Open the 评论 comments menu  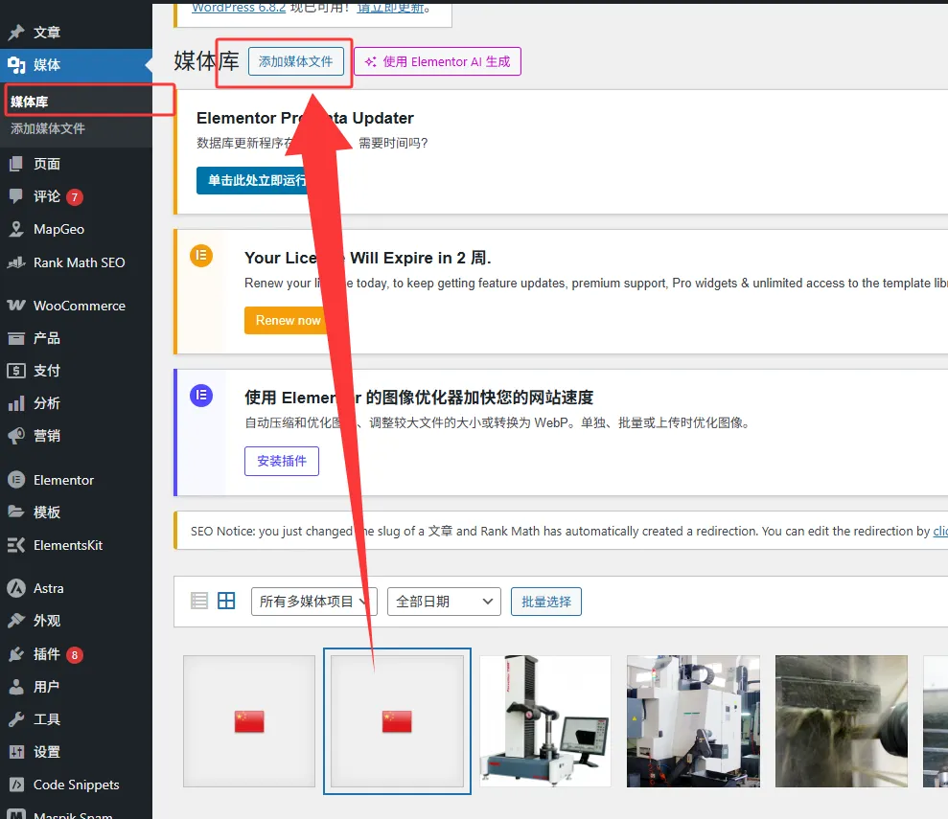coord(47,196)
